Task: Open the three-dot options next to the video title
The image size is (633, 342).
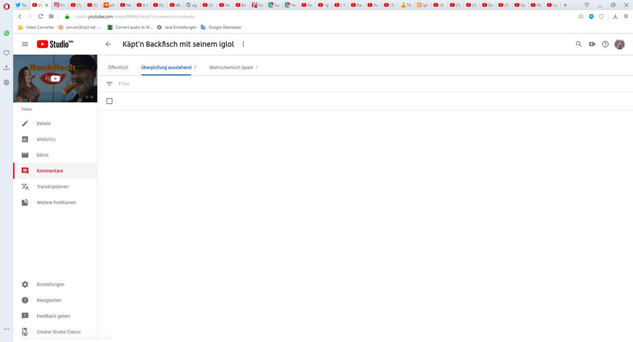Action: pos(243,44)
